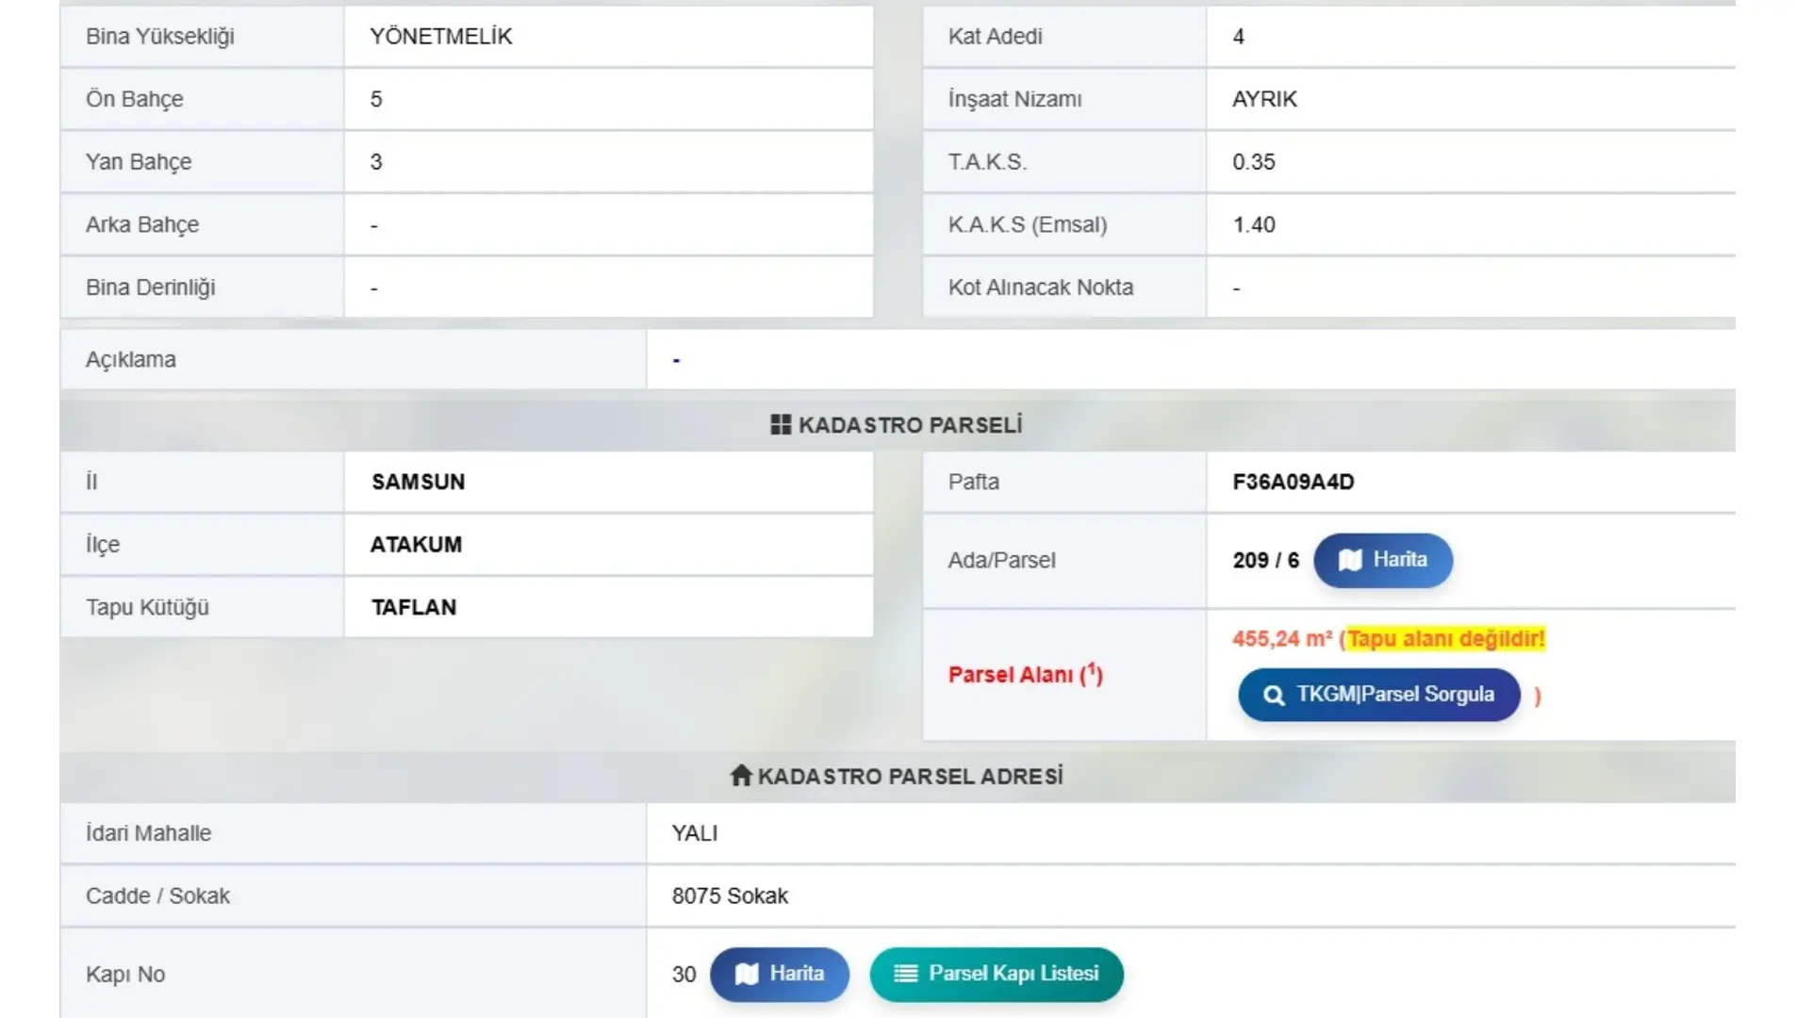The image size is (1796, 1018).
Task: Click the red Parsel Alanı (1) label
Action: click(x=1025, y=675)
